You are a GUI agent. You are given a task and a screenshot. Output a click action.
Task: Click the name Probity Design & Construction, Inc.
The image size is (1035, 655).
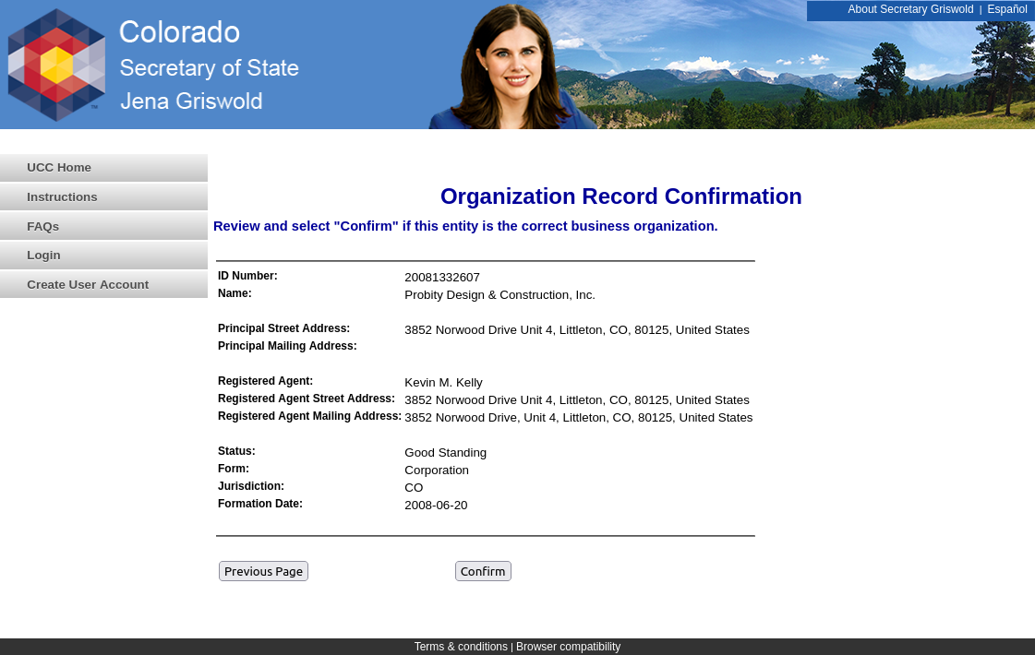point(499,295)
